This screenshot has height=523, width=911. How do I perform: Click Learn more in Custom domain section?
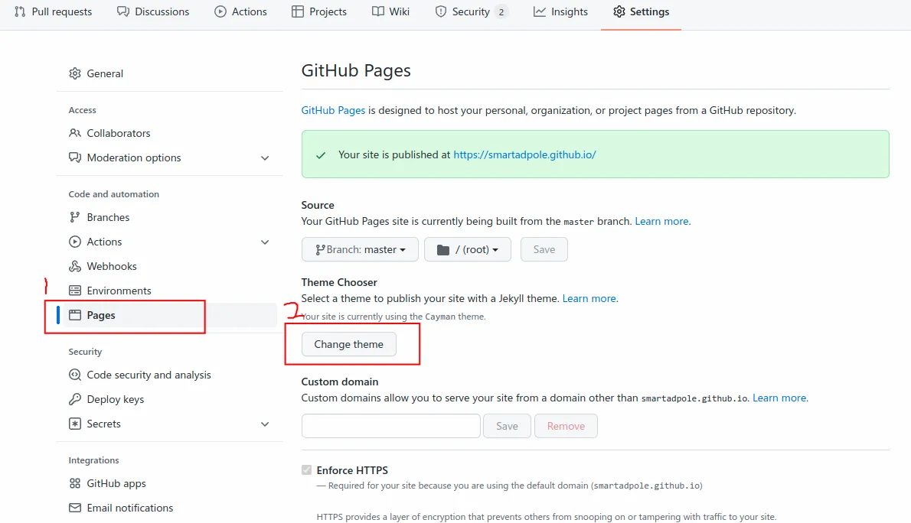point(779,398)
